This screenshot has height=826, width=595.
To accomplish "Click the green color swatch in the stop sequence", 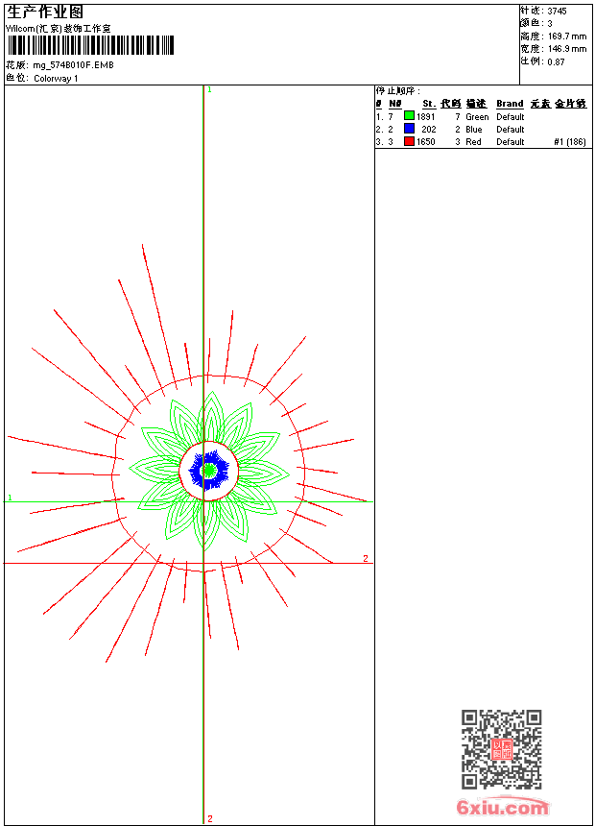I will pos(409,116).
